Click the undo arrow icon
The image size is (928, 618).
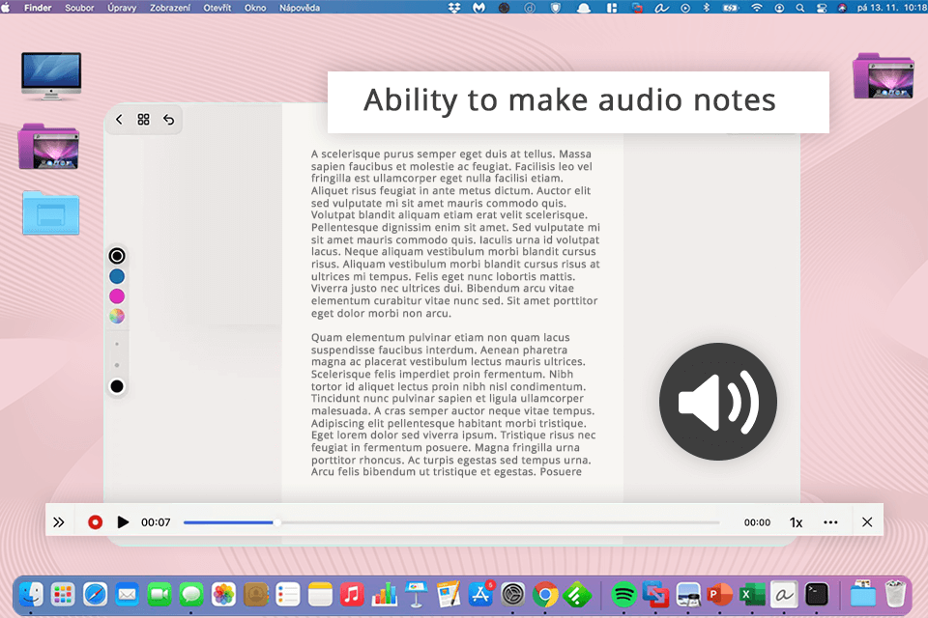tap(168, 120)
